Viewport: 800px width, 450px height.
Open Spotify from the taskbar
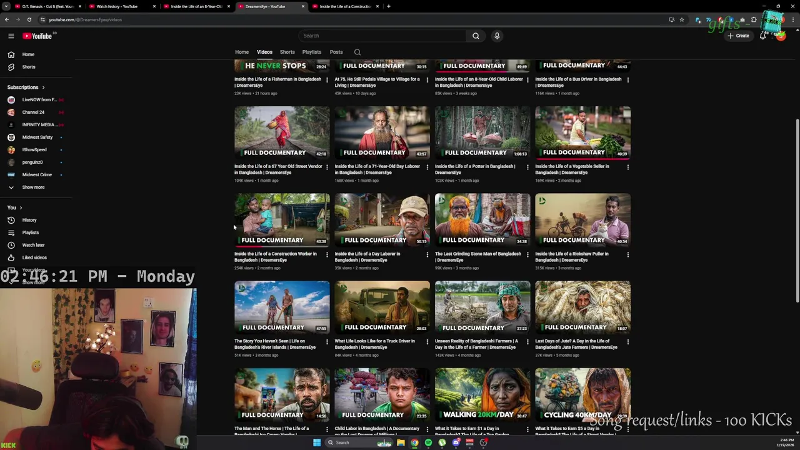click(428, 442)
